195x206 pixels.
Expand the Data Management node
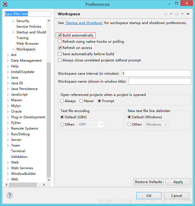(x=8, y=61)
